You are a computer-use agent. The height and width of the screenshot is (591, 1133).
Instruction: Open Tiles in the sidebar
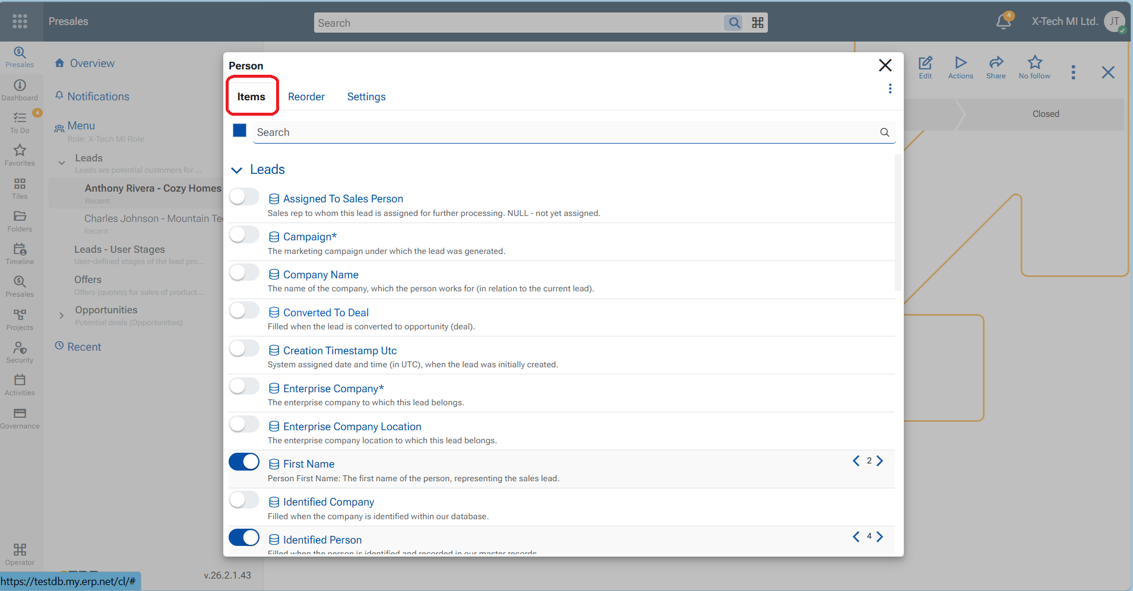[20, 189]
